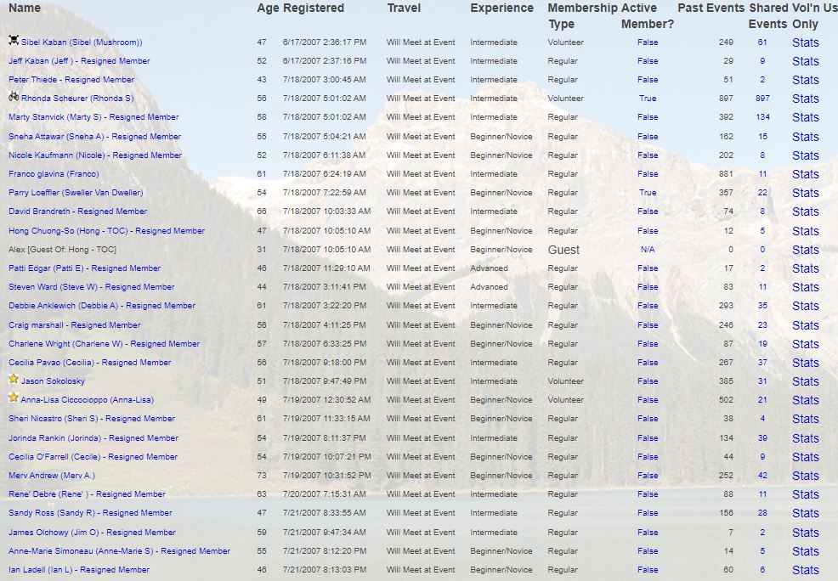838x581 pixels.
Task: View Stats for Rhonda Scheurer
Action: point(805,99)
